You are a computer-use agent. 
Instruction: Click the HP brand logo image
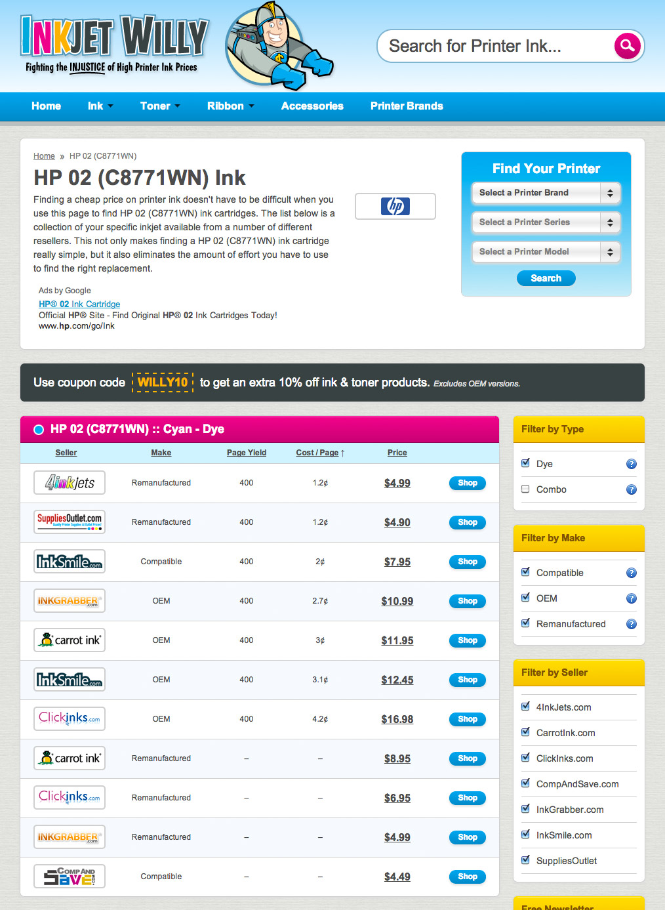click(x=395, y=207)
